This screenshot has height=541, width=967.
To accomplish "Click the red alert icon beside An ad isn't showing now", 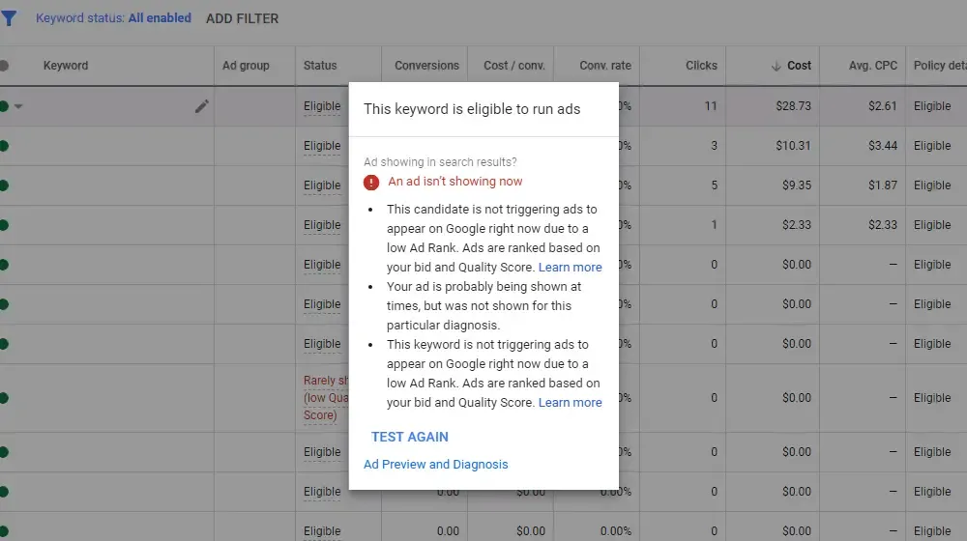I will click(371, 183).
